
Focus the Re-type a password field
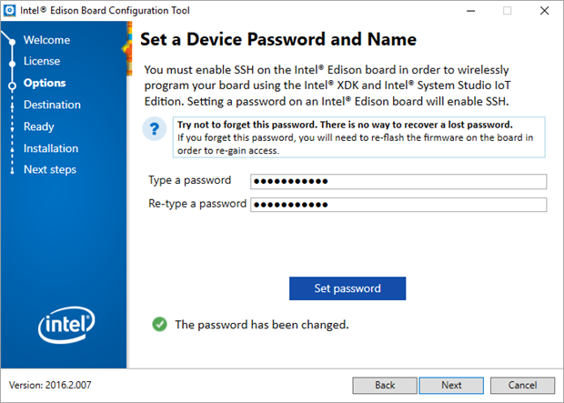click(398, 204)
